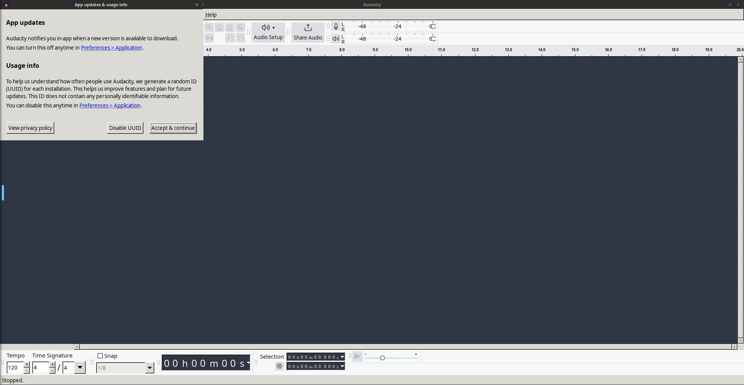This screenshot has width=744, height=385.
Task: Open the Help menu
Action: click(x=211, y=15)
